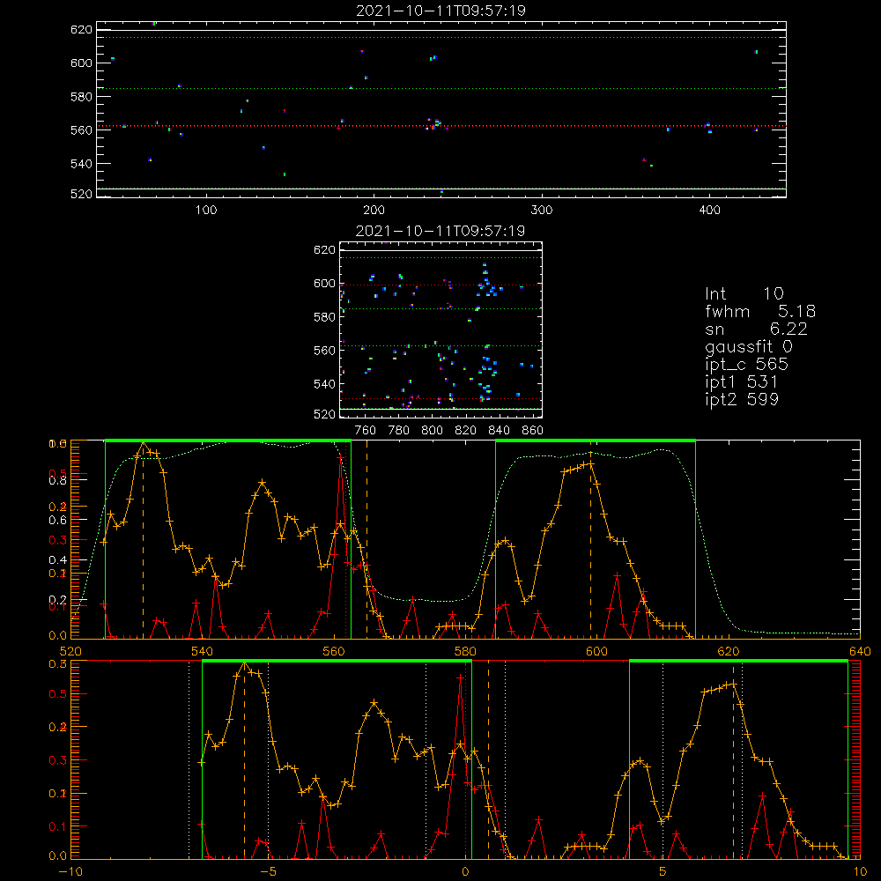Select the 'Int 10' readout line
The width and height of the screenshot is (881, 881).
pyautogui.click(x=744, y=294)
